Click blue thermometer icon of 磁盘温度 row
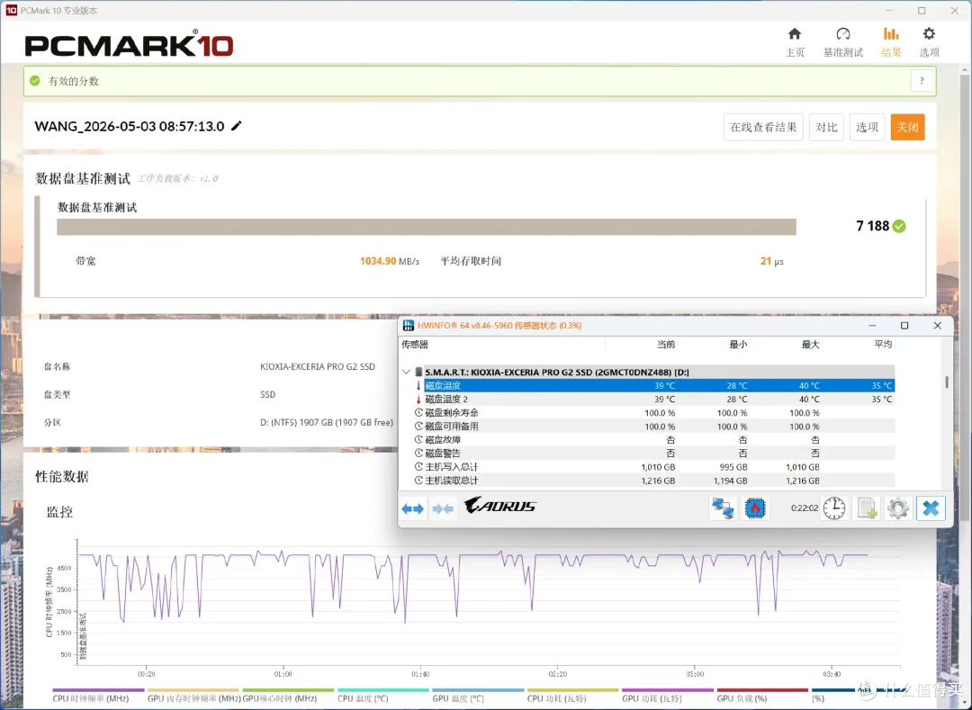The width and height of the screenshot is (972, 710). point(418,385)
